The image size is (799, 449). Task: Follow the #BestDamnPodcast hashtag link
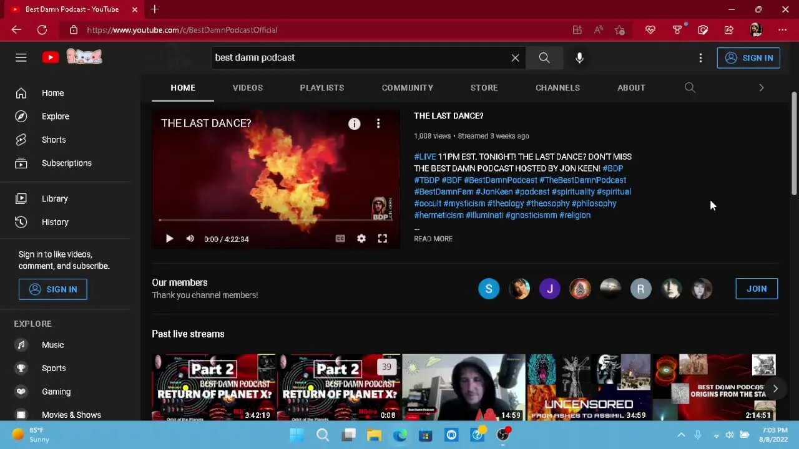[501, 180]
